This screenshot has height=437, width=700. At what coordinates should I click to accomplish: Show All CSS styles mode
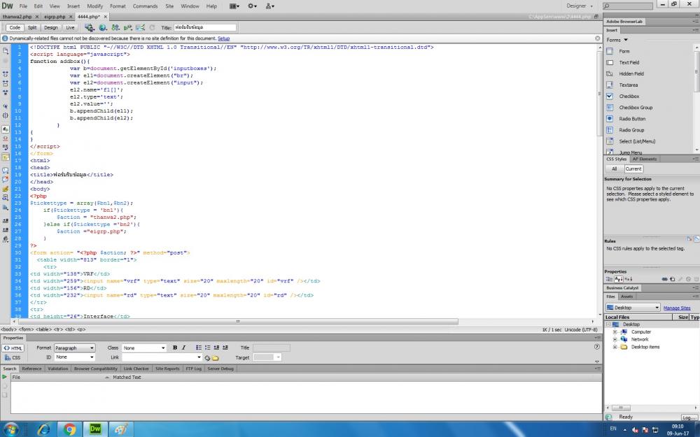615,169
